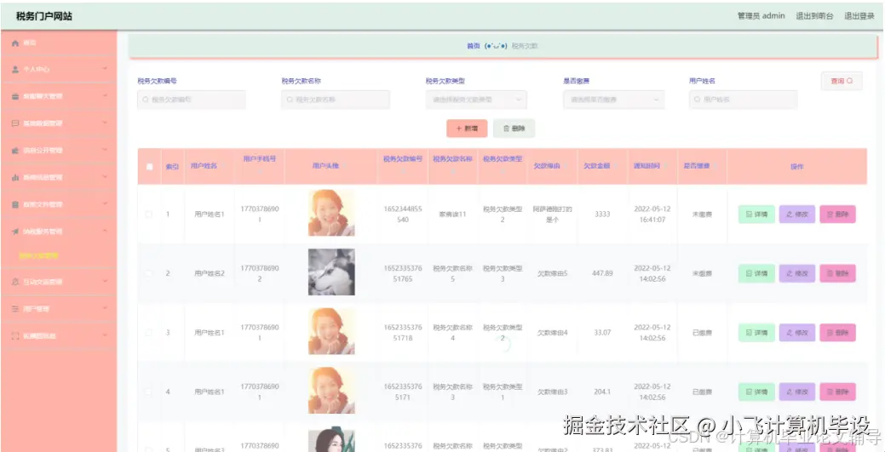The image size is (885, 452).
Task: Open 详情 for the row with 204.1
Action: [756, 392]
